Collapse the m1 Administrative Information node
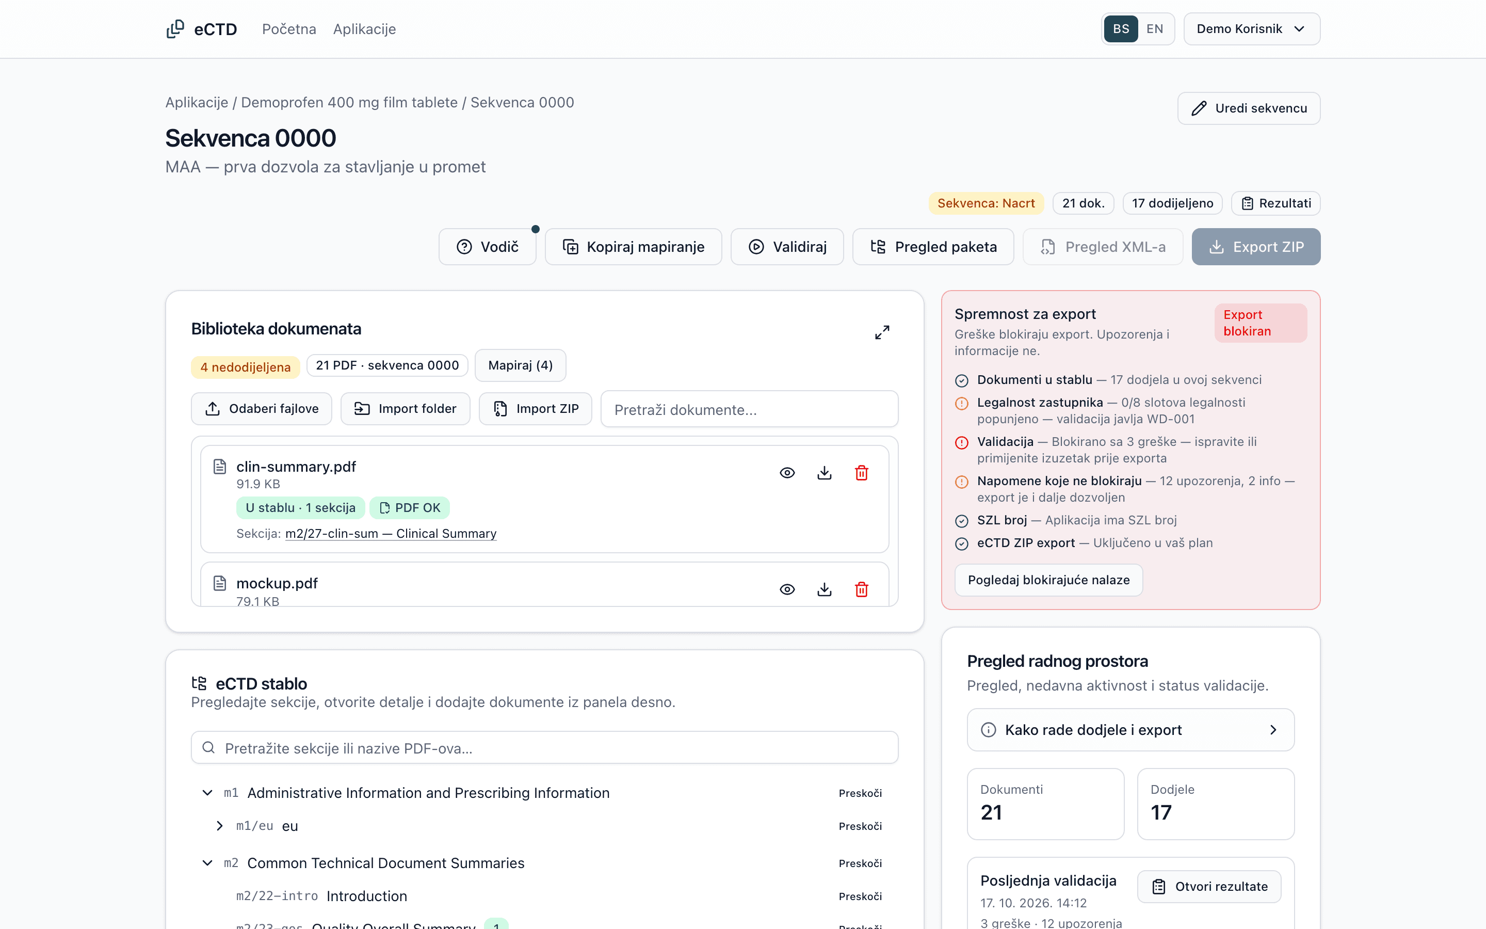 [207, 793]
